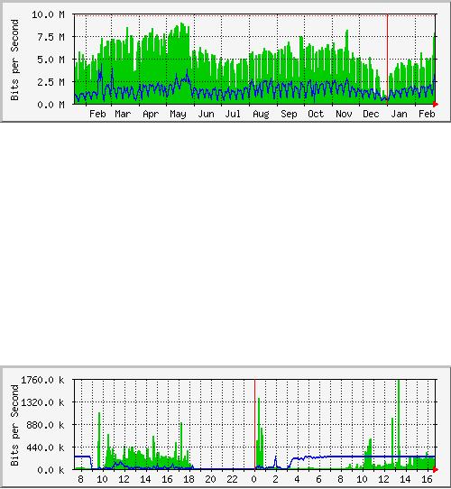Image resolution: width=451 pixels, height=489 pixels.
Task: Click the red arrow on yearly graph
Action: 436,104
